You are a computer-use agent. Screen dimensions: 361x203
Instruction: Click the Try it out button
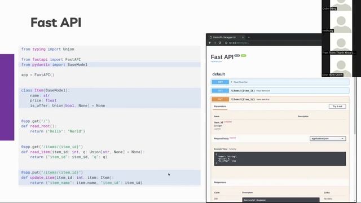(x=337, y=107)
